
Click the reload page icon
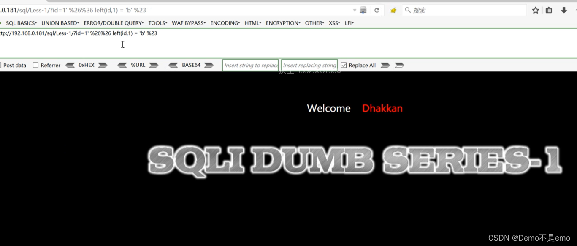tap(377, 10)
